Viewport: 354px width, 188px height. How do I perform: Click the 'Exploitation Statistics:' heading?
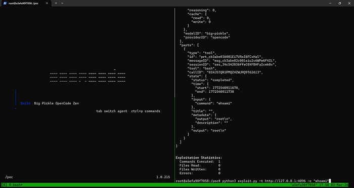tap(199, 158)
